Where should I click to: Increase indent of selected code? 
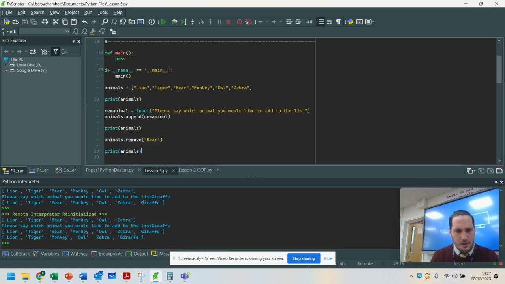(x=298, y=22)
